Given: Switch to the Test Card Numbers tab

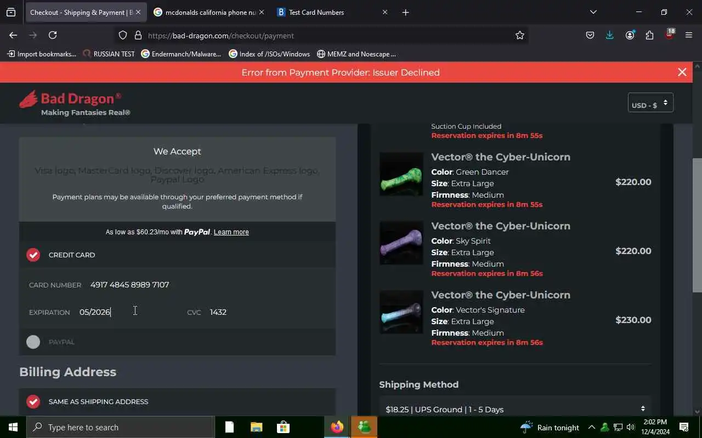Looking at the screenshot, I should (316, 12).
